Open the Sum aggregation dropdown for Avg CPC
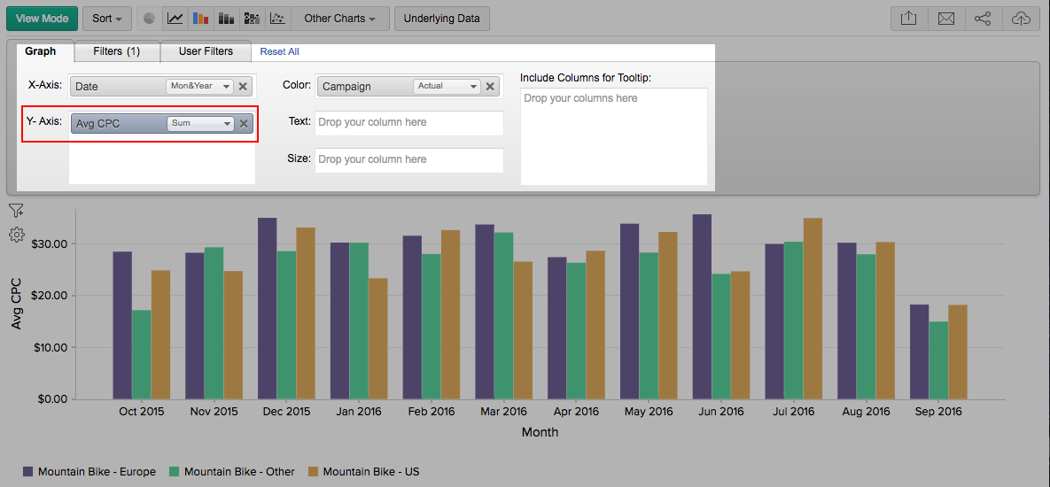The height and width of the screenshot is (487, 1050). point(200,124)
